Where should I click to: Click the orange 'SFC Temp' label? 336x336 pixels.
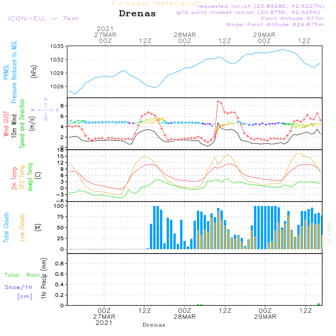coord(22,177)
